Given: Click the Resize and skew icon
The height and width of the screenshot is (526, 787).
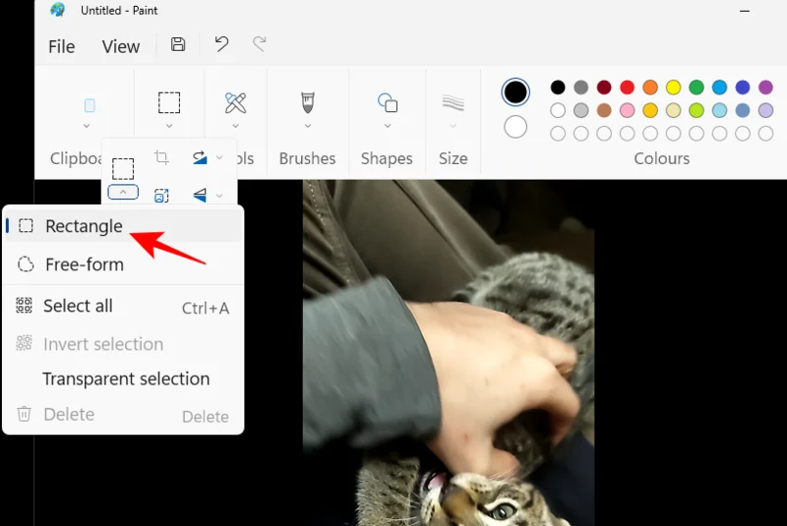Looking at the screenshot, I should coord(161,195).
